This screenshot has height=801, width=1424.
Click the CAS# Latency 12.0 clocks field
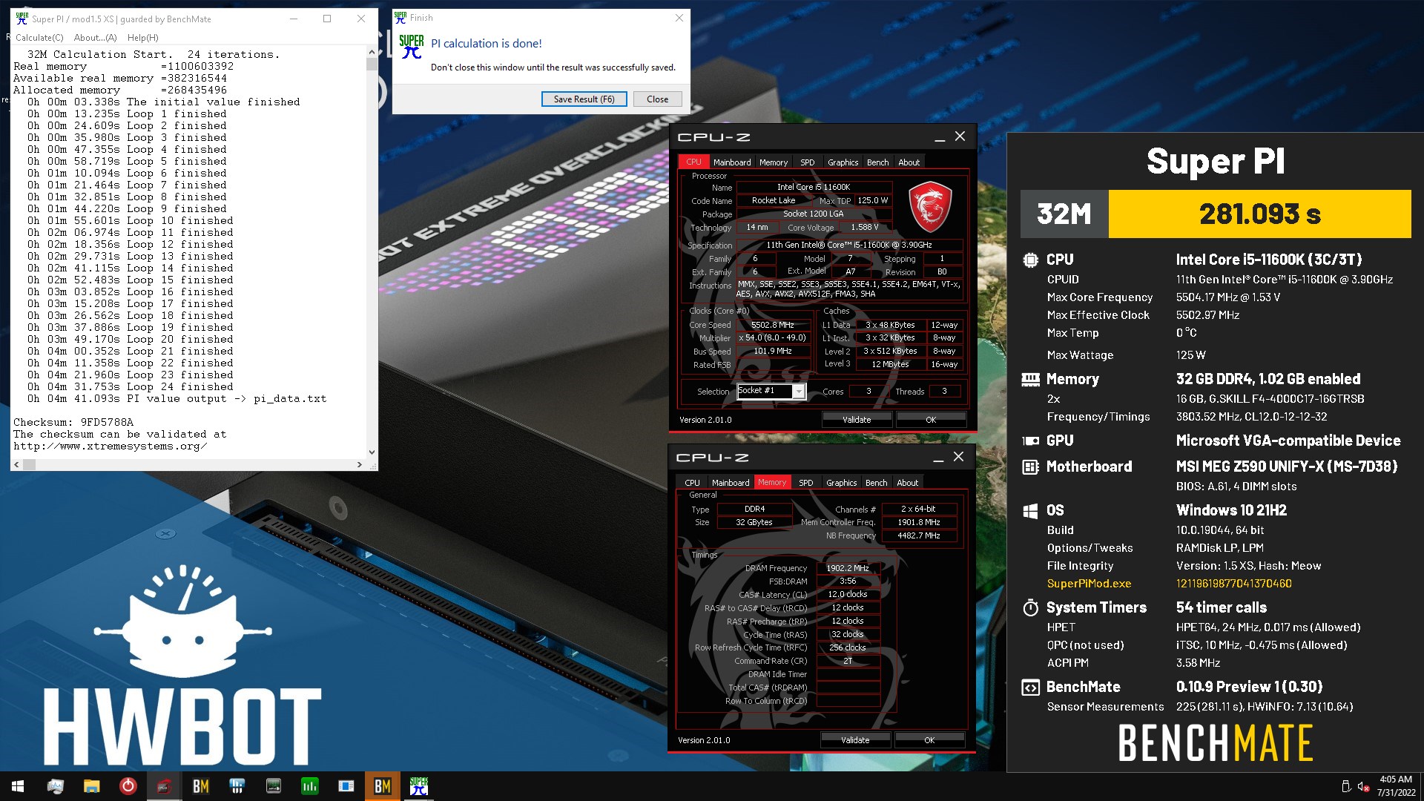click(848, 595)
